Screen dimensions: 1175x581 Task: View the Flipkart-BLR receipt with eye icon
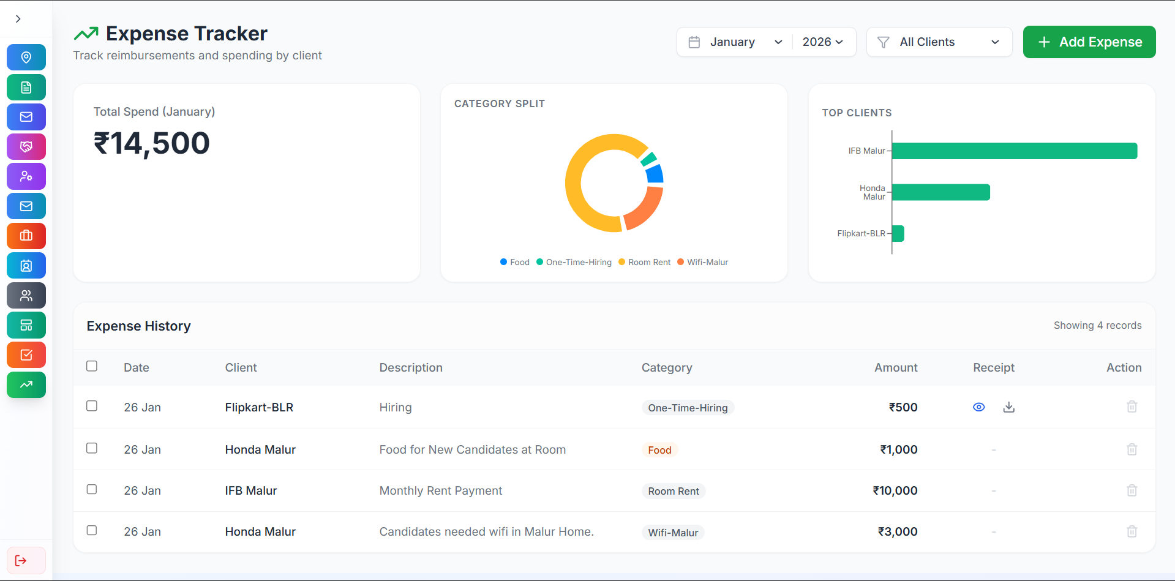coord(978,407)
